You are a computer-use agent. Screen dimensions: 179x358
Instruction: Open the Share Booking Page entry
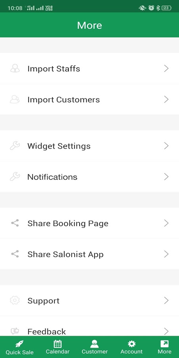point(89,223)
